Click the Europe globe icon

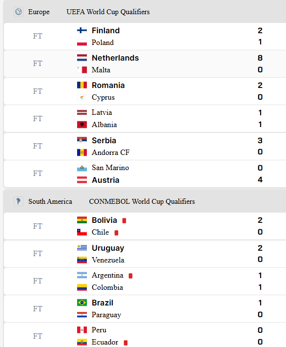click(19, 12)
